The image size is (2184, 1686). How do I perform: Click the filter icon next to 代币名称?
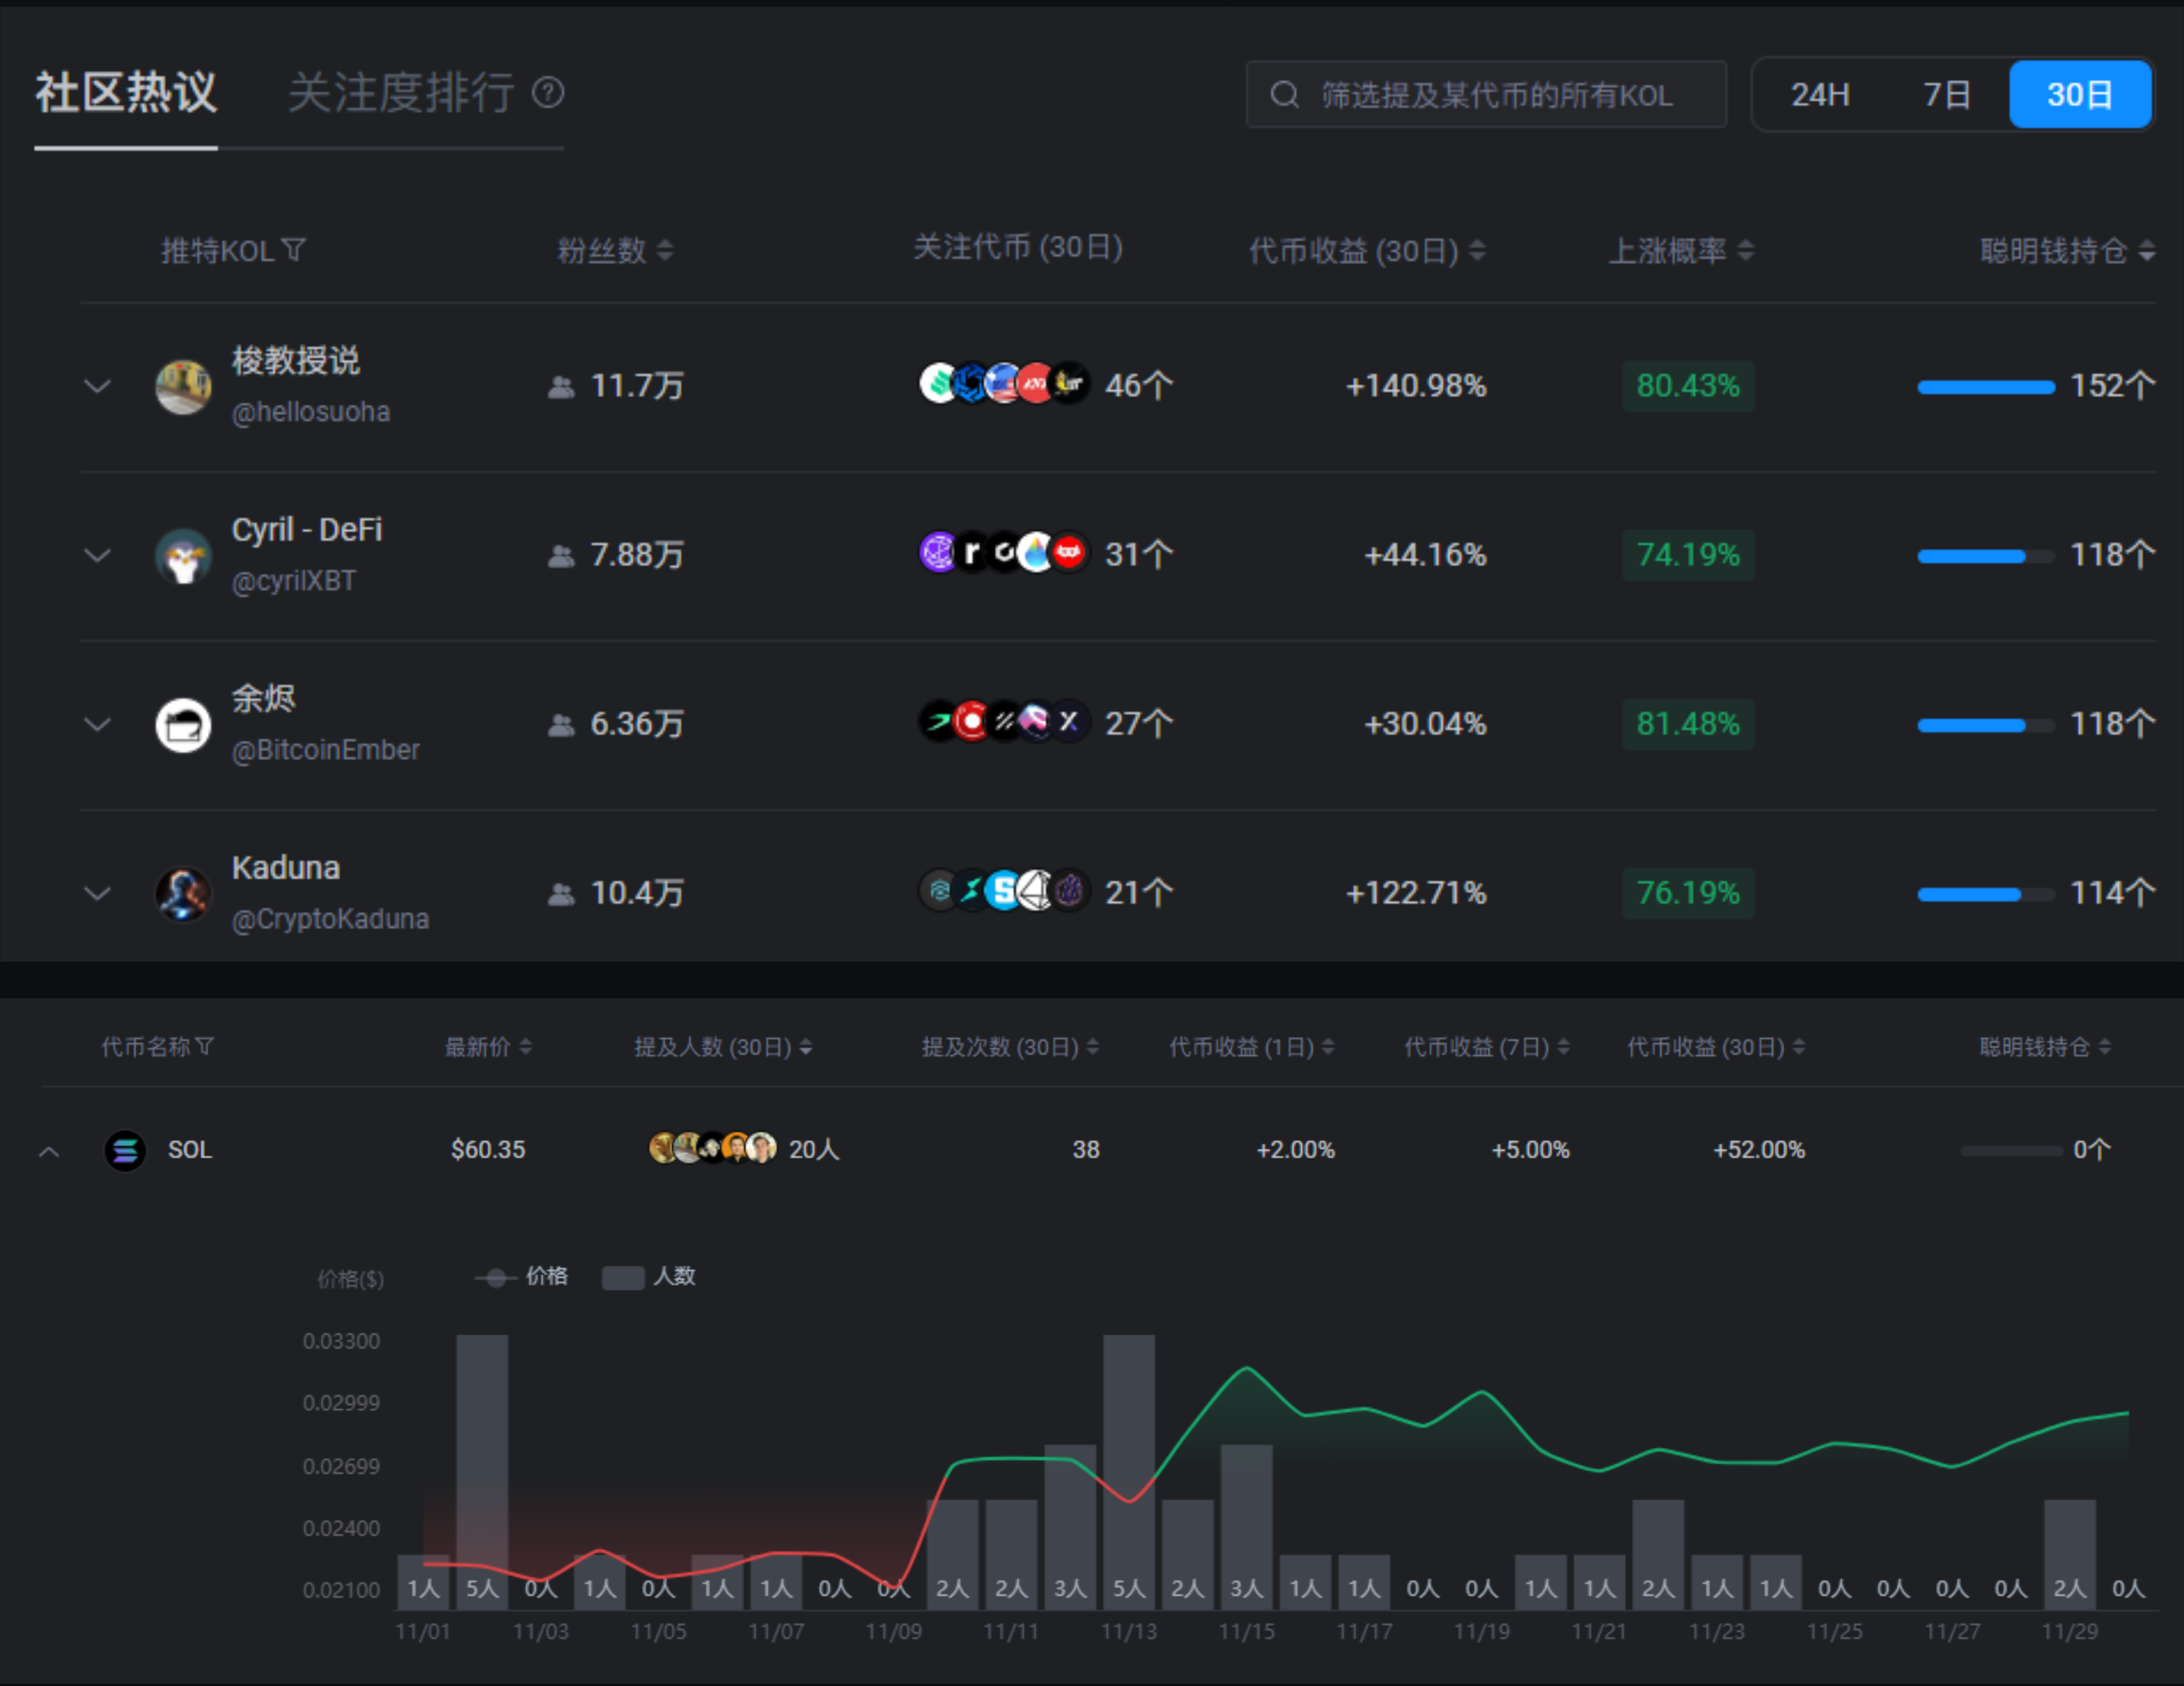tap(205, 1047)
